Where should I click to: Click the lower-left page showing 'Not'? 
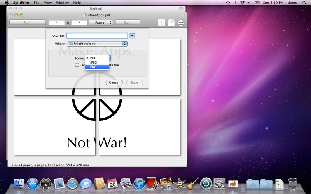pos(55,127)
